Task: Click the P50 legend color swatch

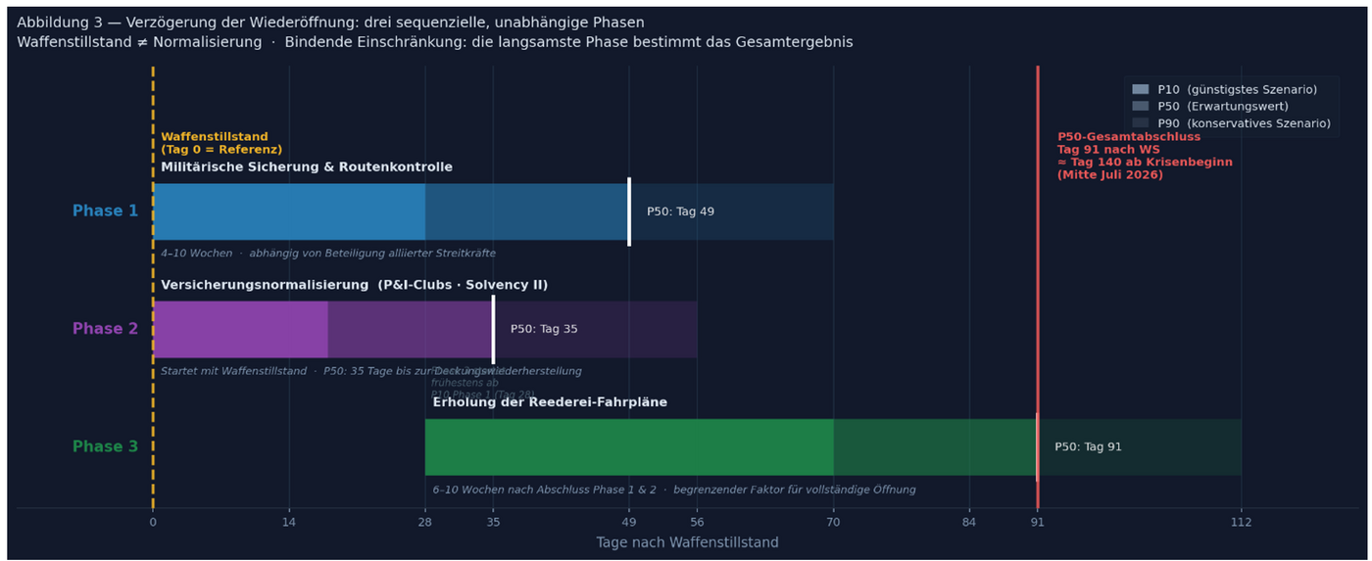Action: [x=1140, y=106]
